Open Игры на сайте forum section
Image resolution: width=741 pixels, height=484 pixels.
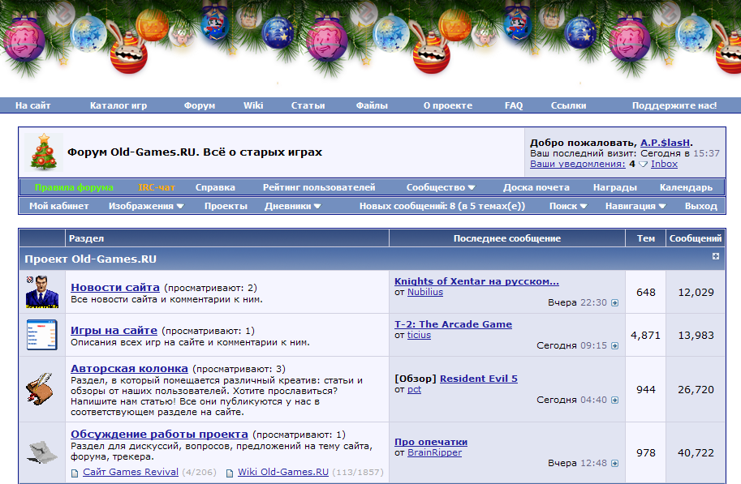(114, 331)
